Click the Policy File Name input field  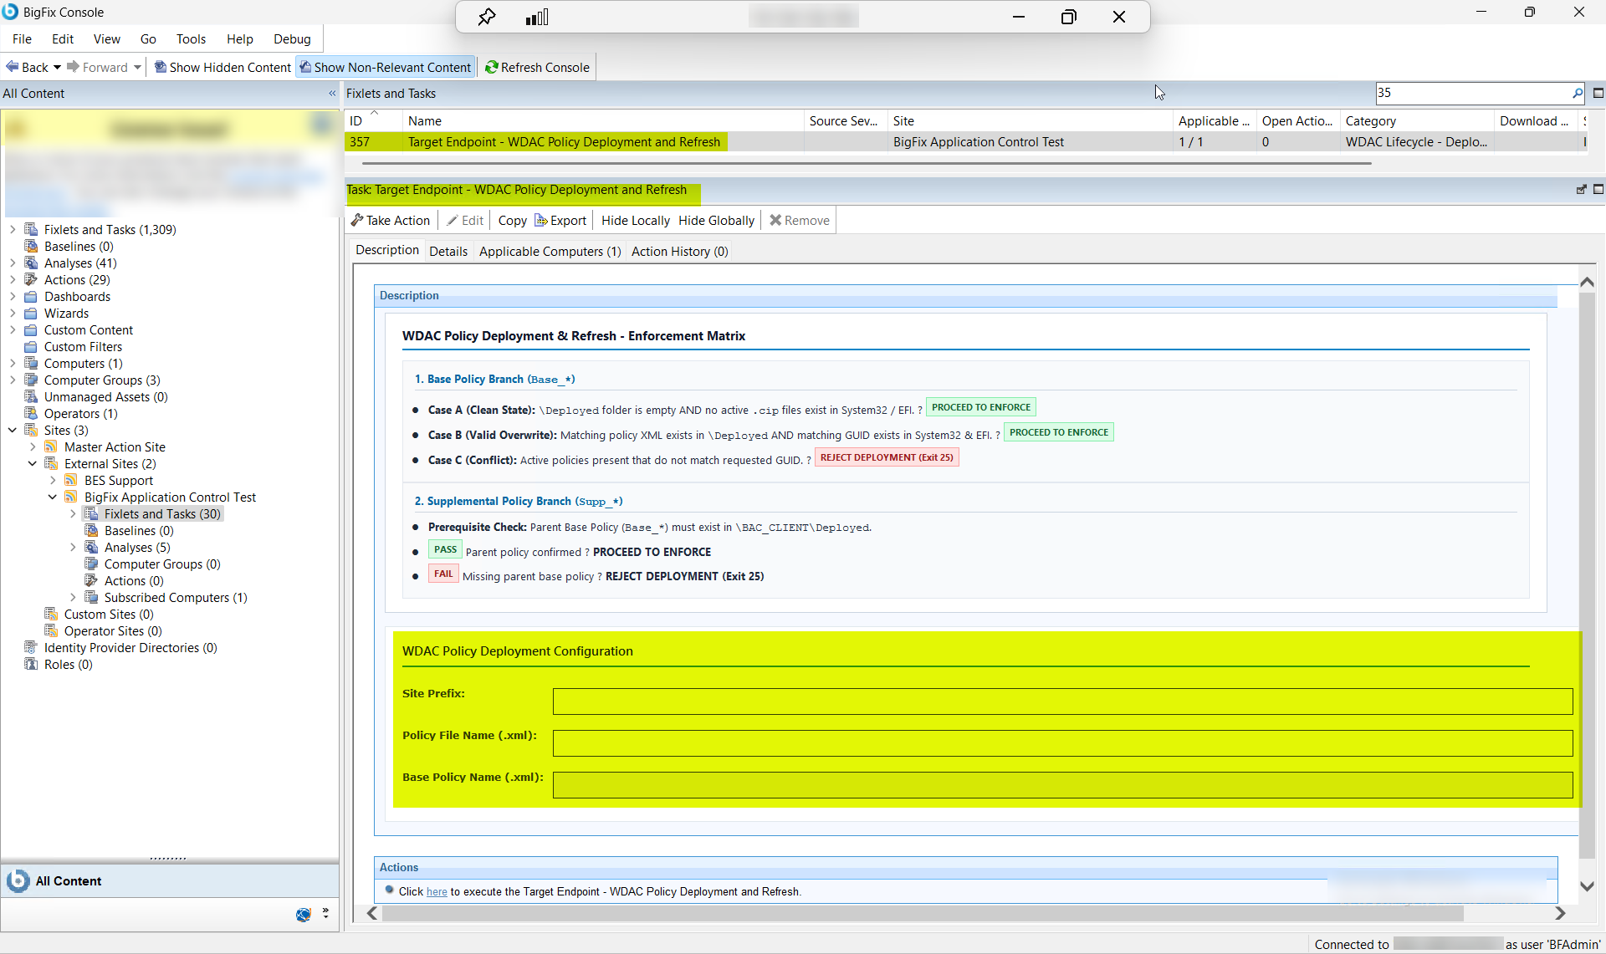tap(1062, 743)
